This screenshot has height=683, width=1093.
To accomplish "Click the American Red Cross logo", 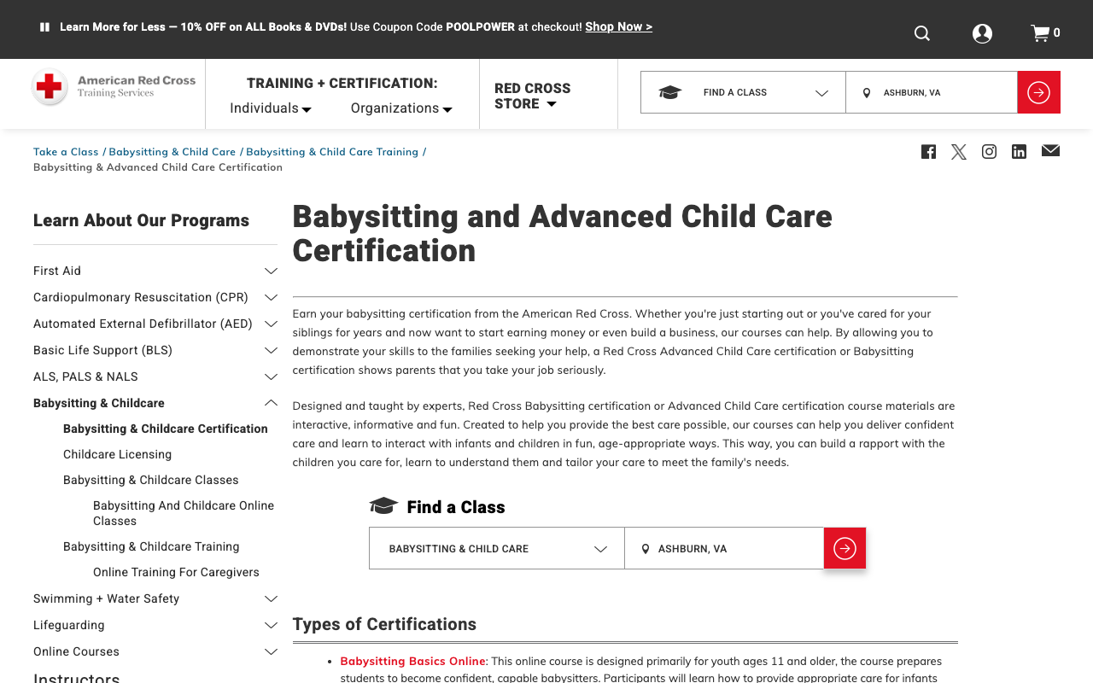I will coord(114,87).
